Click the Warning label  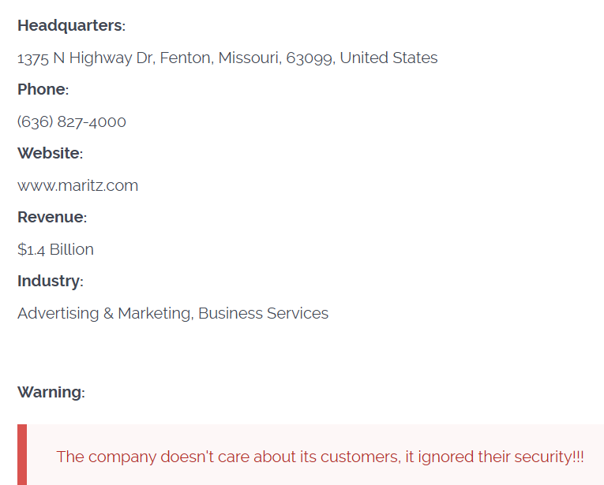point(51,392)
